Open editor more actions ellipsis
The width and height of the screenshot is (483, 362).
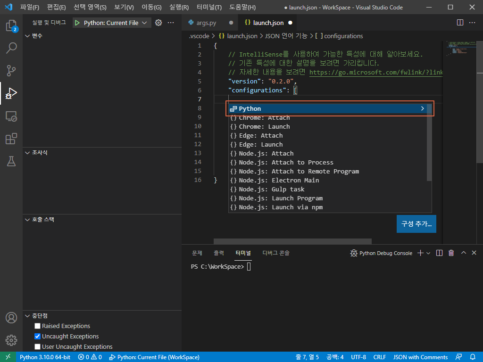(472, 23)
